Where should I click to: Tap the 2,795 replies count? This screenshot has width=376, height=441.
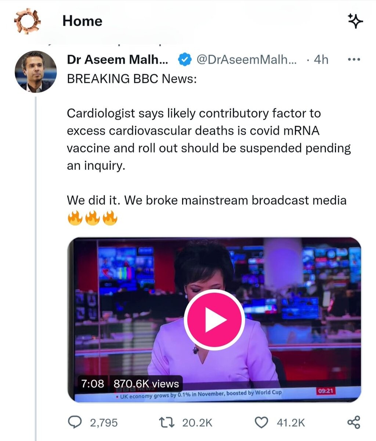(104, 423)
